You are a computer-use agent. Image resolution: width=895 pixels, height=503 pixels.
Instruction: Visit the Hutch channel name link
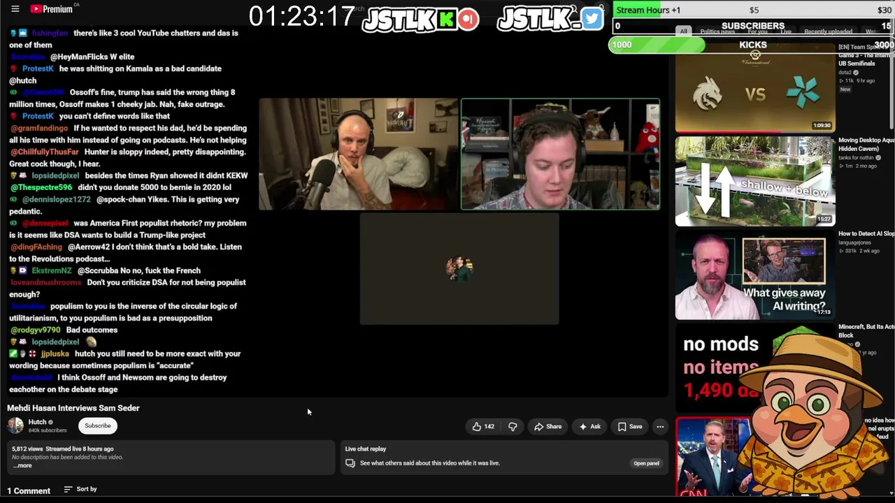[x=37, y=422]
